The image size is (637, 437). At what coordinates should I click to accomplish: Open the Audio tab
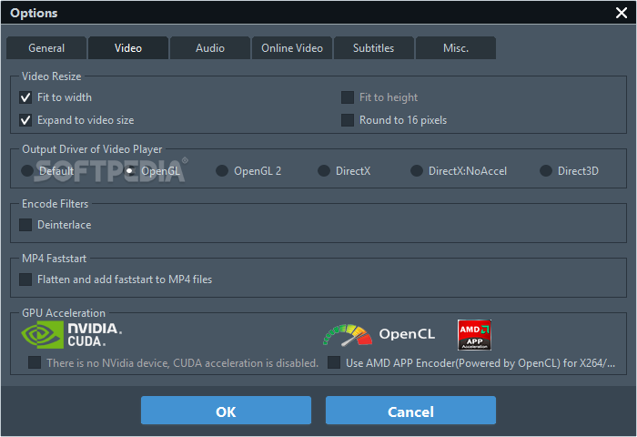[210, 48]
